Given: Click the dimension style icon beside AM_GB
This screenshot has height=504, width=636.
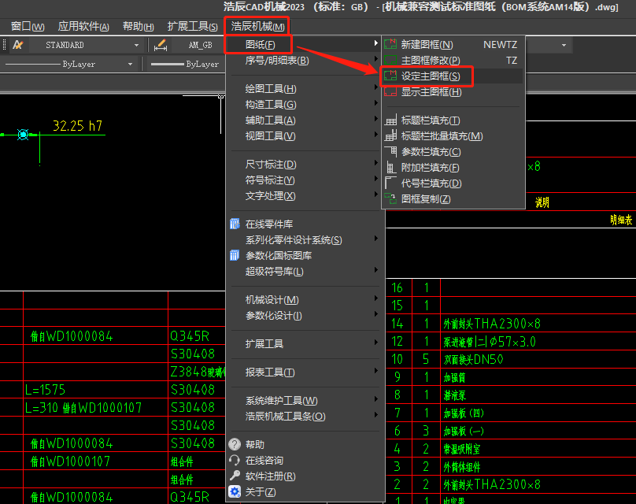Looking at the screenshot, I should [x=161, y=45].
